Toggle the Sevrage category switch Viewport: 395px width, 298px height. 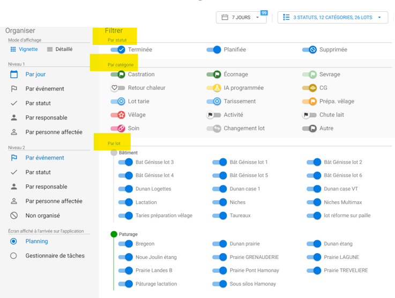coord(309,74)
